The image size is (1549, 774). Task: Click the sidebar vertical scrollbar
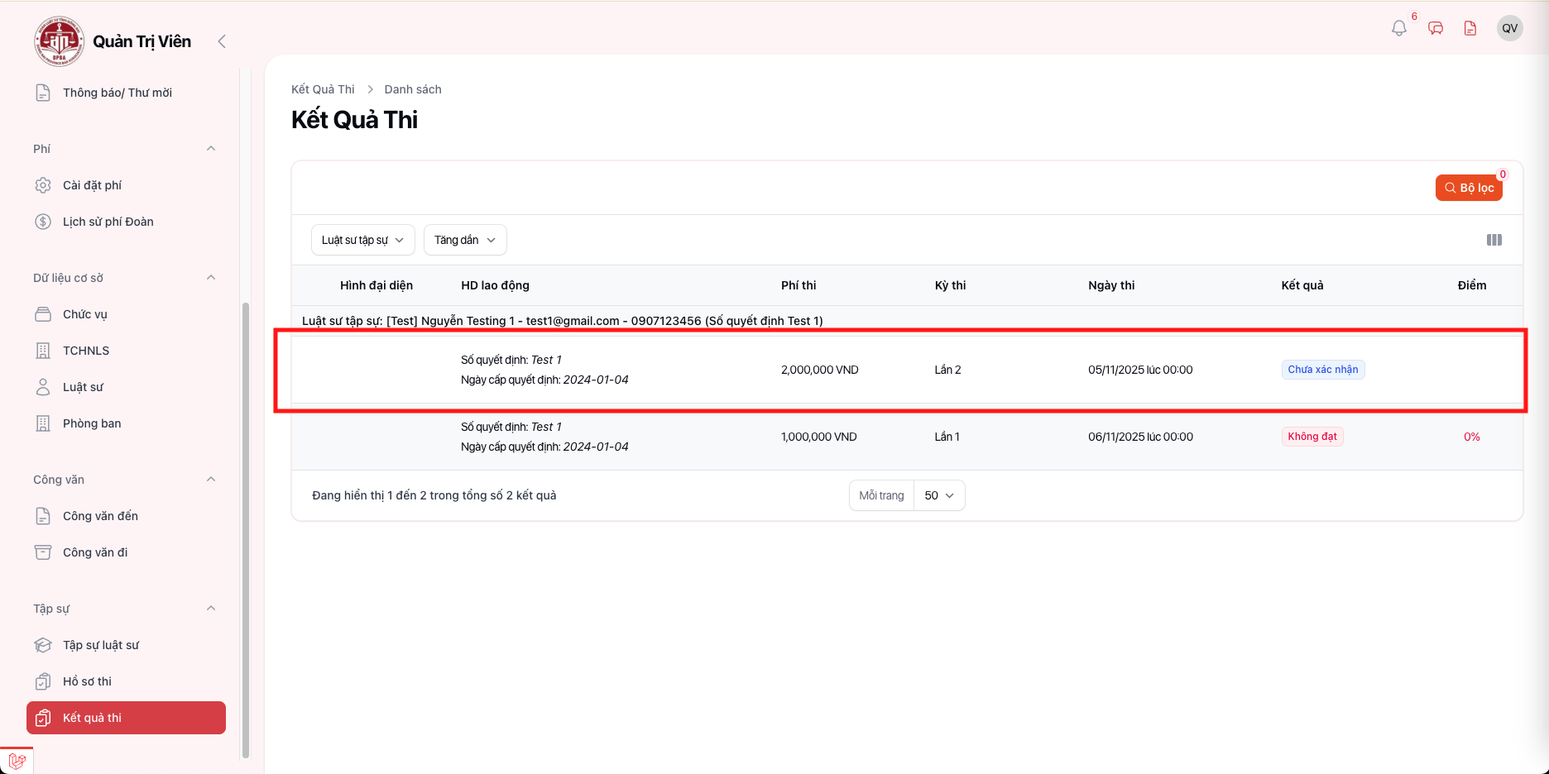click(x=245, y=529)
